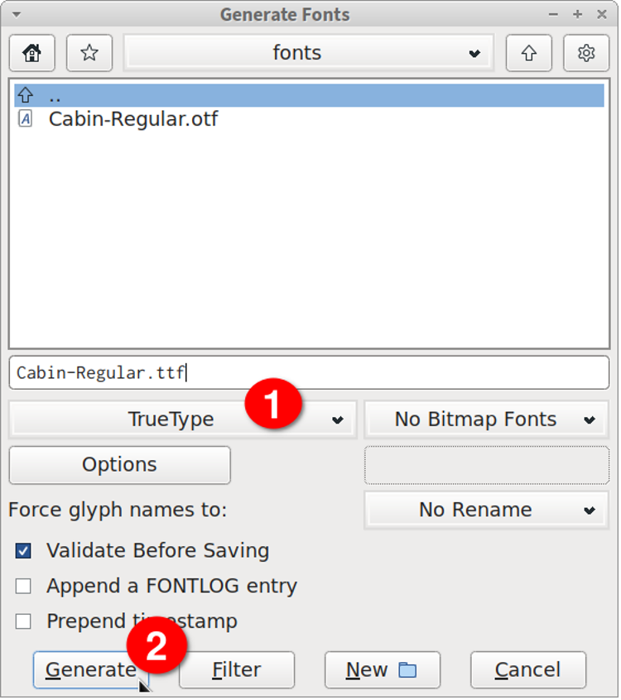The width and height of the screenshot is (621, 700).
Task: Click the font file icon beside Cabin-Regular.otf
Action: point(25,119)
